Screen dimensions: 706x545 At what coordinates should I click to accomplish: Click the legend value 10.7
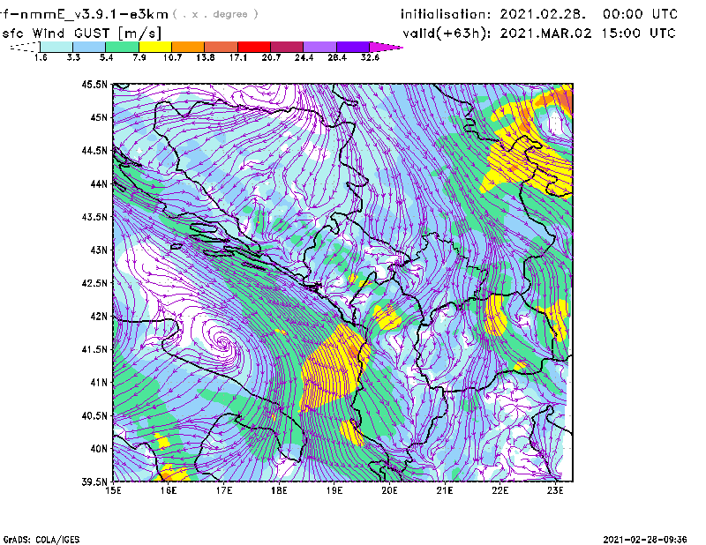click(x=172, y=57)
